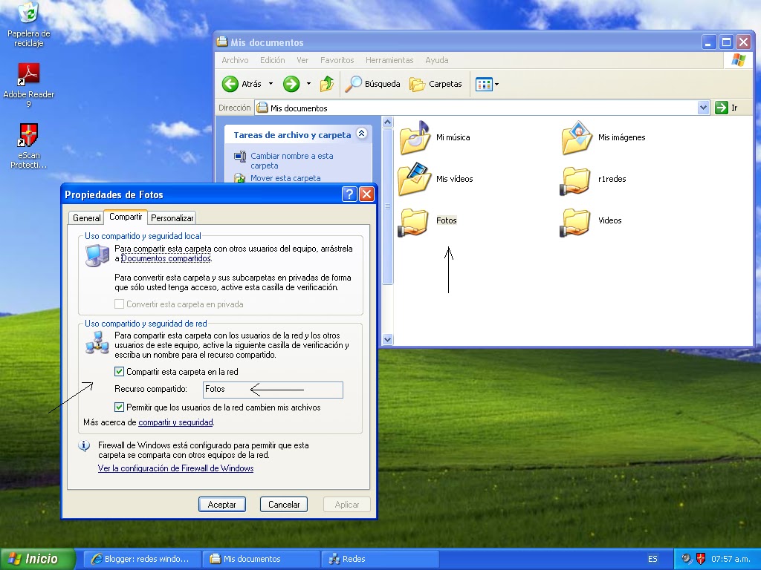Click the help question mark in Propiedades dialog

pos(349,194)
